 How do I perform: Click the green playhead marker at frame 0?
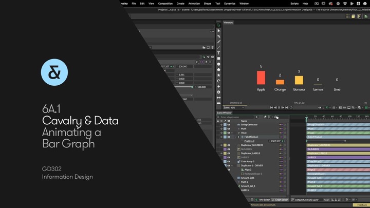pyautogui.click(x=306, y=119)
